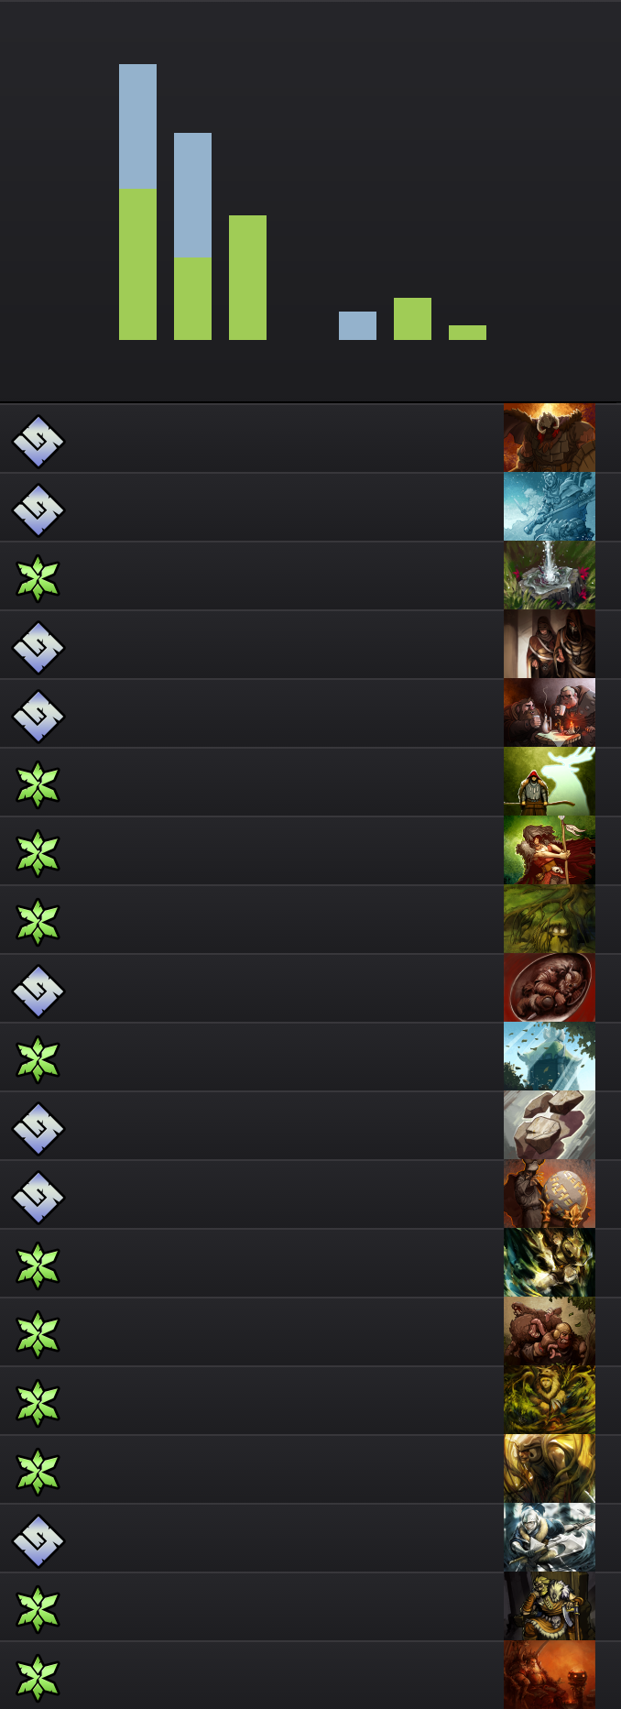Select the fully green third bar in the chart

[247, 278]
